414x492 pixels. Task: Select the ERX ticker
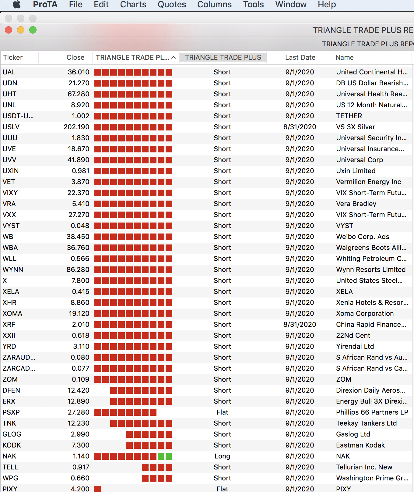(9, 401)
